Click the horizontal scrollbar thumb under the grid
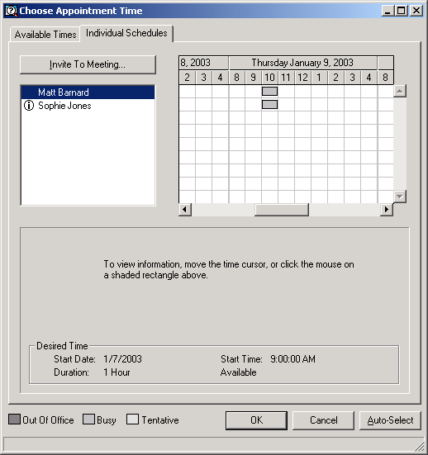The image size is (428, 455). 282,210
